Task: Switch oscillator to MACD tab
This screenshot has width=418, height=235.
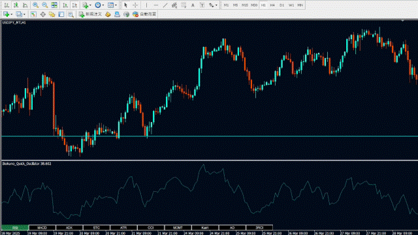Action: [x=42, y=228]
